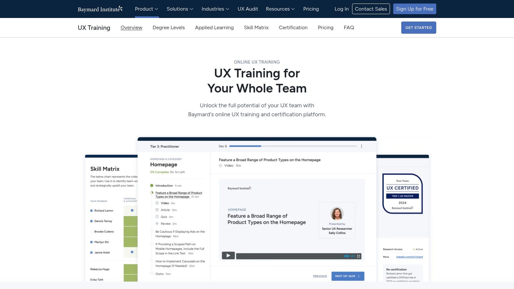Screen dimensions: 514x289
Task: Click the play-circle icon beside the 'Video · 5m' heading
Action: (221, 166)
